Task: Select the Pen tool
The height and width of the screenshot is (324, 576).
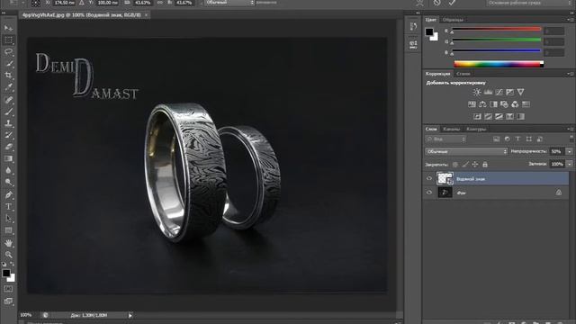Action: click(8, 194)
